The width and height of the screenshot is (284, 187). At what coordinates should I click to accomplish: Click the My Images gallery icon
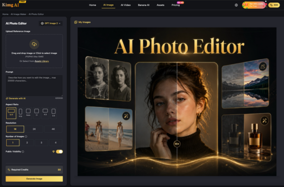point(76,22)
